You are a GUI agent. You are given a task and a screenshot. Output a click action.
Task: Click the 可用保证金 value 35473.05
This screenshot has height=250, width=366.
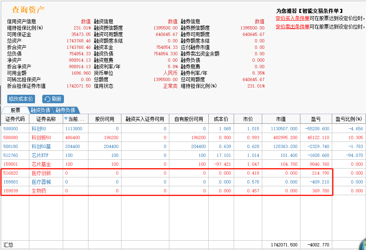(x=81, y=34)
